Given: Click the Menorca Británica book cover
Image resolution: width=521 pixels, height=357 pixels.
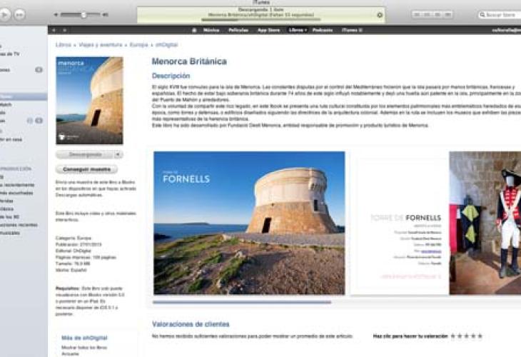Looking at the screenshot, I should click(x=89, y=101).
